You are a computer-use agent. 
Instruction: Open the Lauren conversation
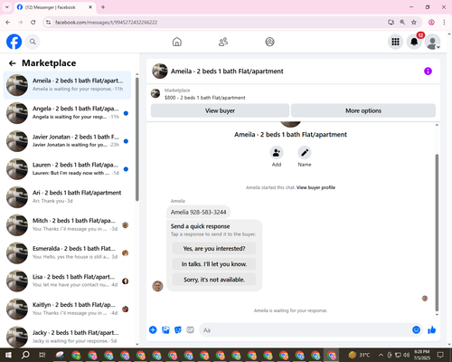click(67, 169)
